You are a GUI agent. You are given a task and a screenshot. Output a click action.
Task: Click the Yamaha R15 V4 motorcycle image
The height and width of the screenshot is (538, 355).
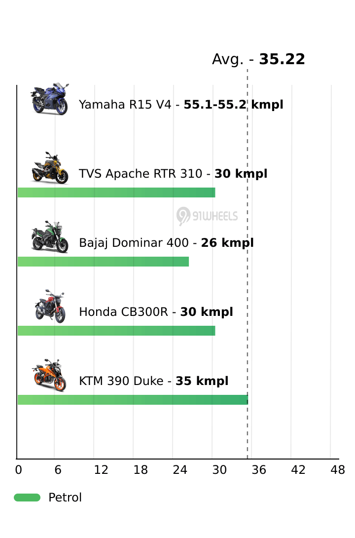(50, 99)
